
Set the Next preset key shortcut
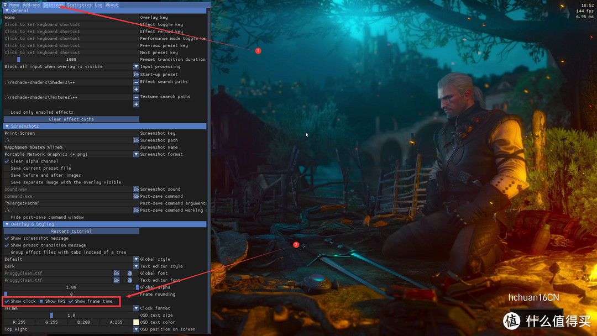pos(71,53)
